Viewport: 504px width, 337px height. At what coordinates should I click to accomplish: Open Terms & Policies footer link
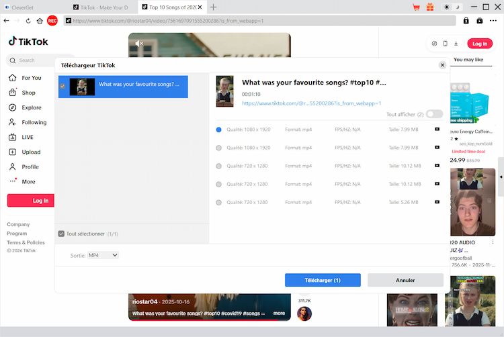(26, 242)
